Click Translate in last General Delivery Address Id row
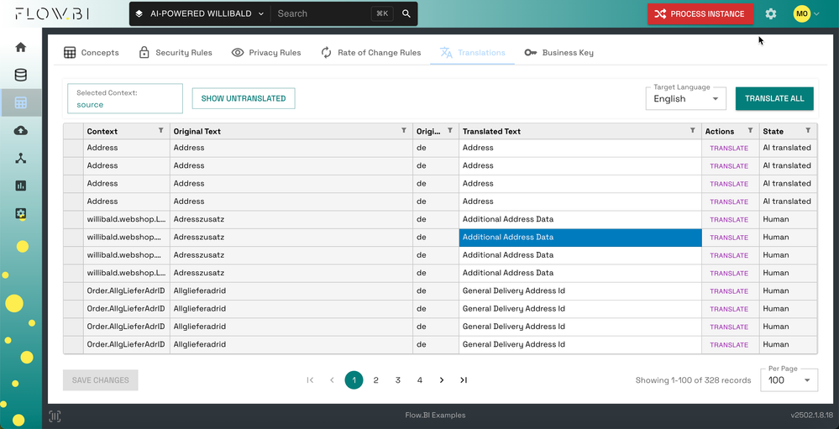Viewport: 839px width, 429px height. tap(729, 345)
